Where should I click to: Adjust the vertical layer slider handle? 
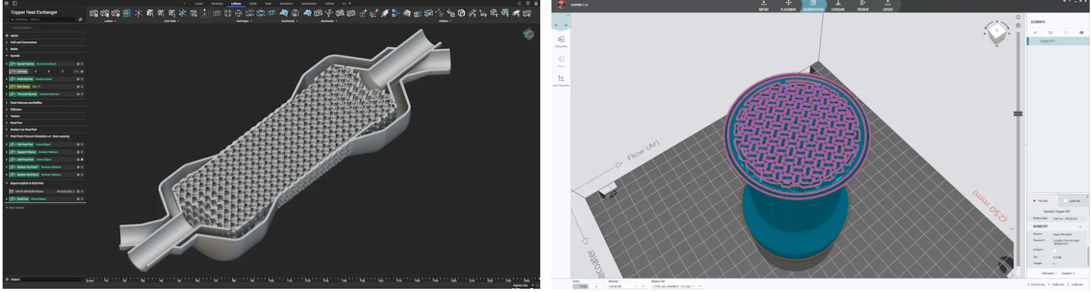[1017, 113]
